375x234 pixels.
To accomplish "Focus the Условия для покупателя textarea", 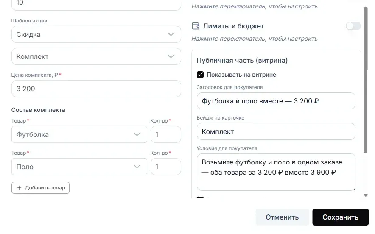I will (x=276, y=172).
